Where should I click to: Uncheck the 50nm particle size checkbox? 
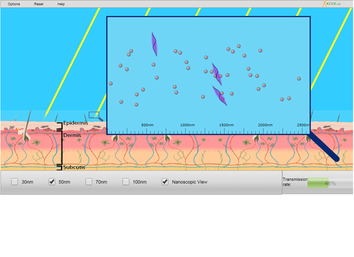52,182
